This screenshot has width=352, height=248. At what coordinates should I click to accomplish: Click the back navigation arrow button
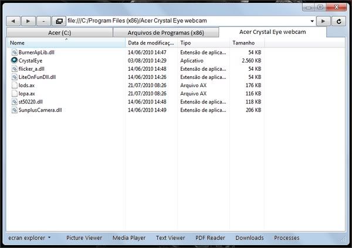tap(13, 21)
